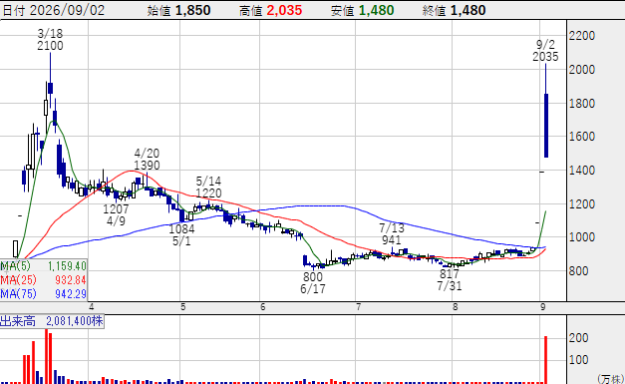Click the 出来高 2,081,400株 volume label
This screenshot has height=384, width=625.
click(x=52, y=321)
